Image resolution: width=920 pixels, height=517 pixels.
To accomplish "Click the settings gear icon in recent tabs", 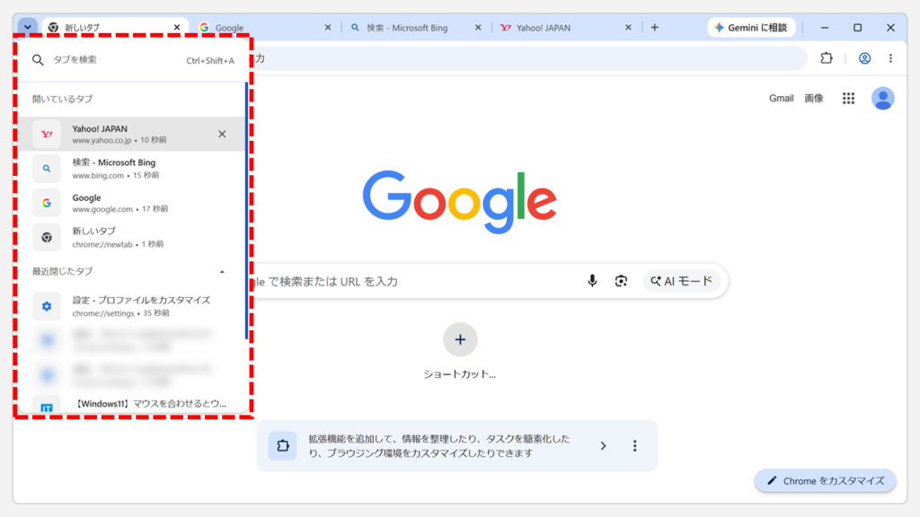I will pyautogui.click(x=47, y=306).
